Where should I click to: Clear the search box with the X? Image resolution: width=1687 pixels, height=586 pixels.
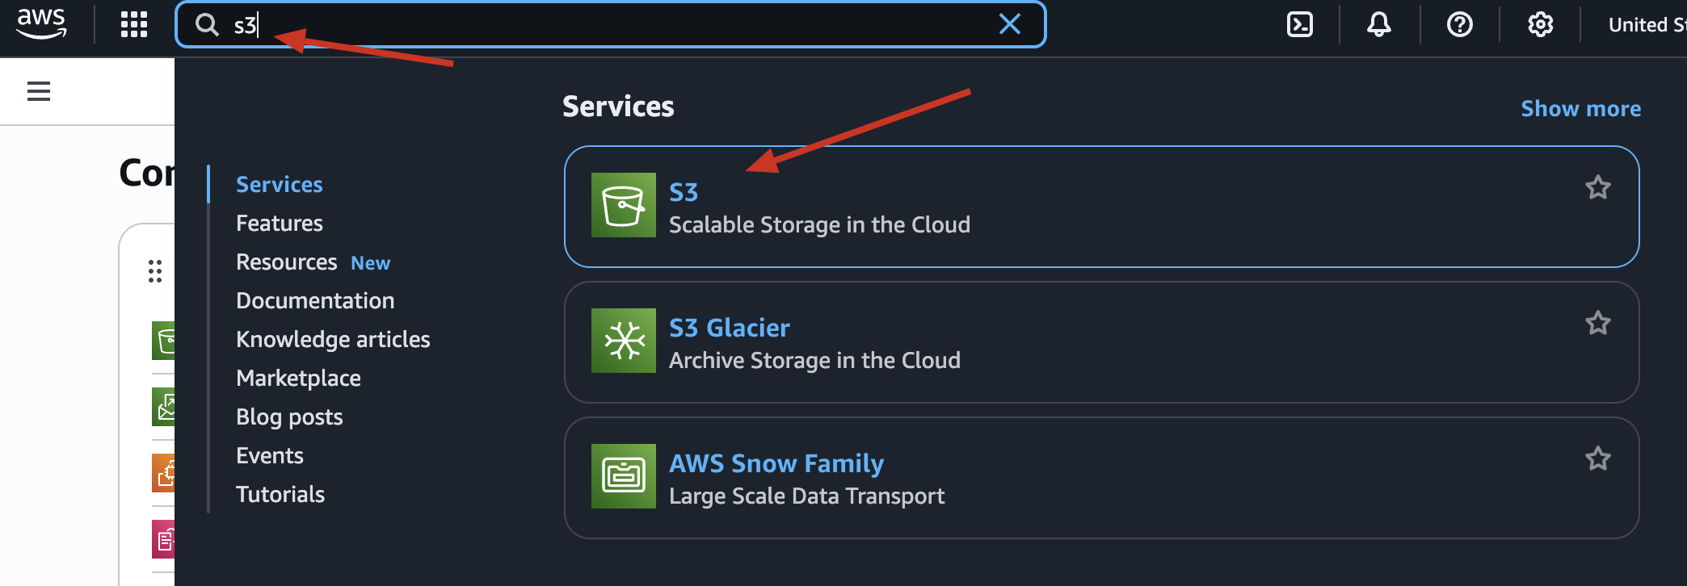[x=1010, y=24]
